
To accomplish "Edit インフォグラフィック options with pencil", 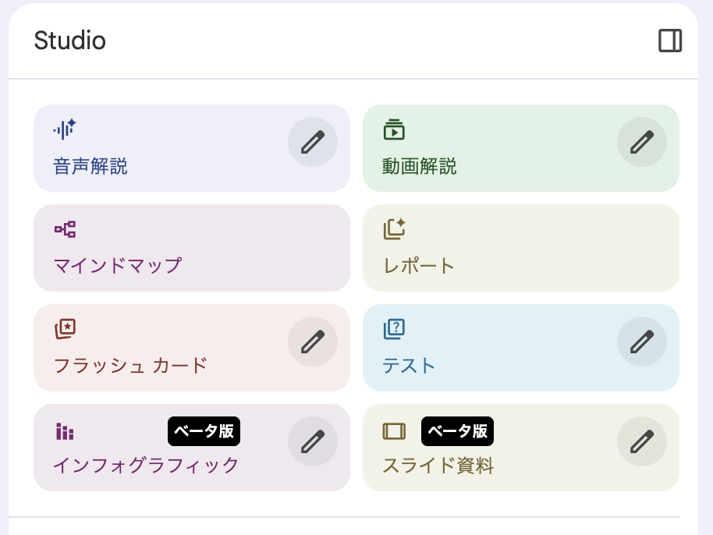I will coord(313,441).
